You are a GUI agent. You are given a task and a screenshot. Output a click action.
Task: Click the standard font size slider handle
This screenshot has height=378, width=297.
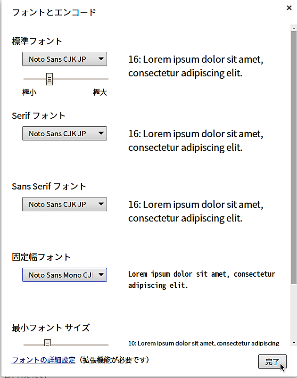tap(49, 79)
